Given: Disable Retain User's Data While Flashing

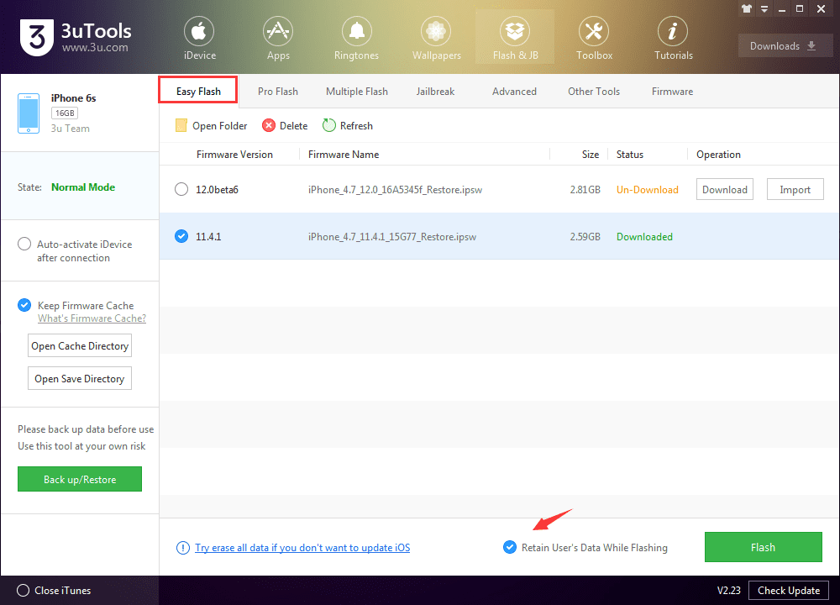Looking at the screenshot, I should click(510, 546).
